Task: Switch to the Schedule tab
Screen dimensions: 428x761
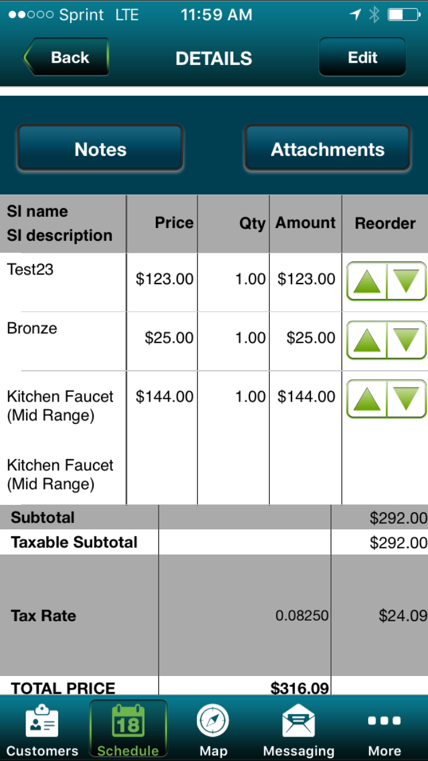Action: click(x=128, y=729)
